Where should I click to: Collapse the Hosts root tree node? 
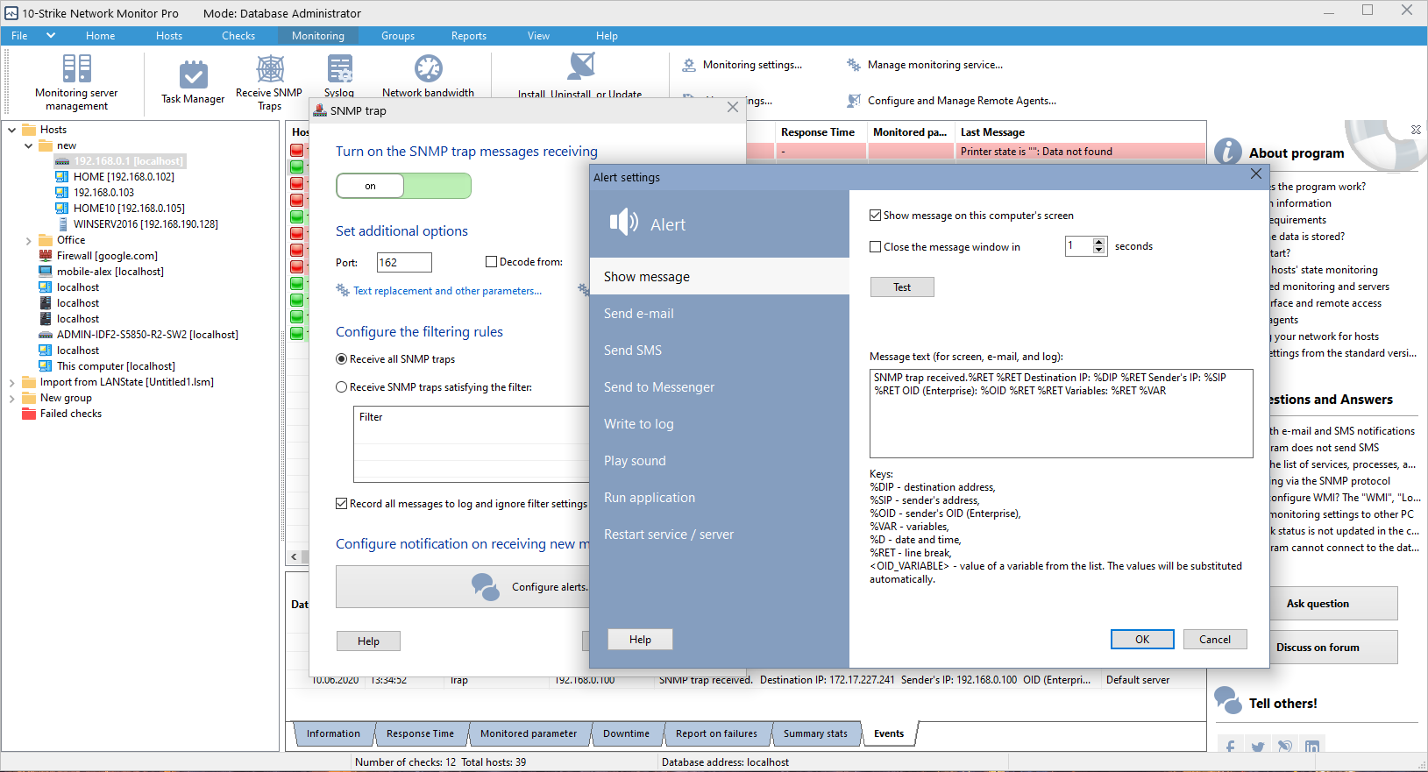(x=12, y=130)
